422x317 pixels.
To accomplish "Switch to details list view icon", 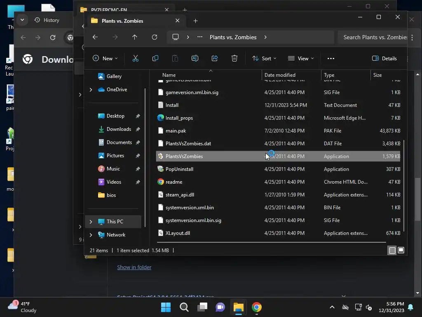I will point(392,251).
